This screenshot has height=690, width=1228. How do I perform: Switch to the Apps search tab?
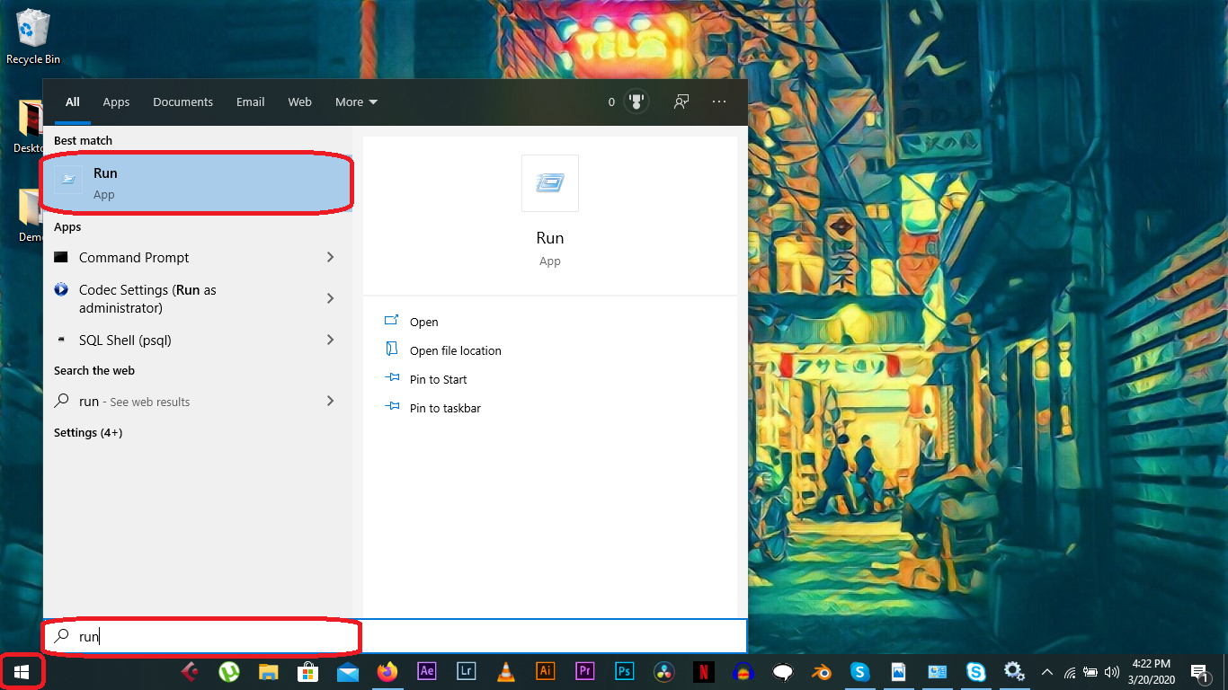tap(116, 102)
